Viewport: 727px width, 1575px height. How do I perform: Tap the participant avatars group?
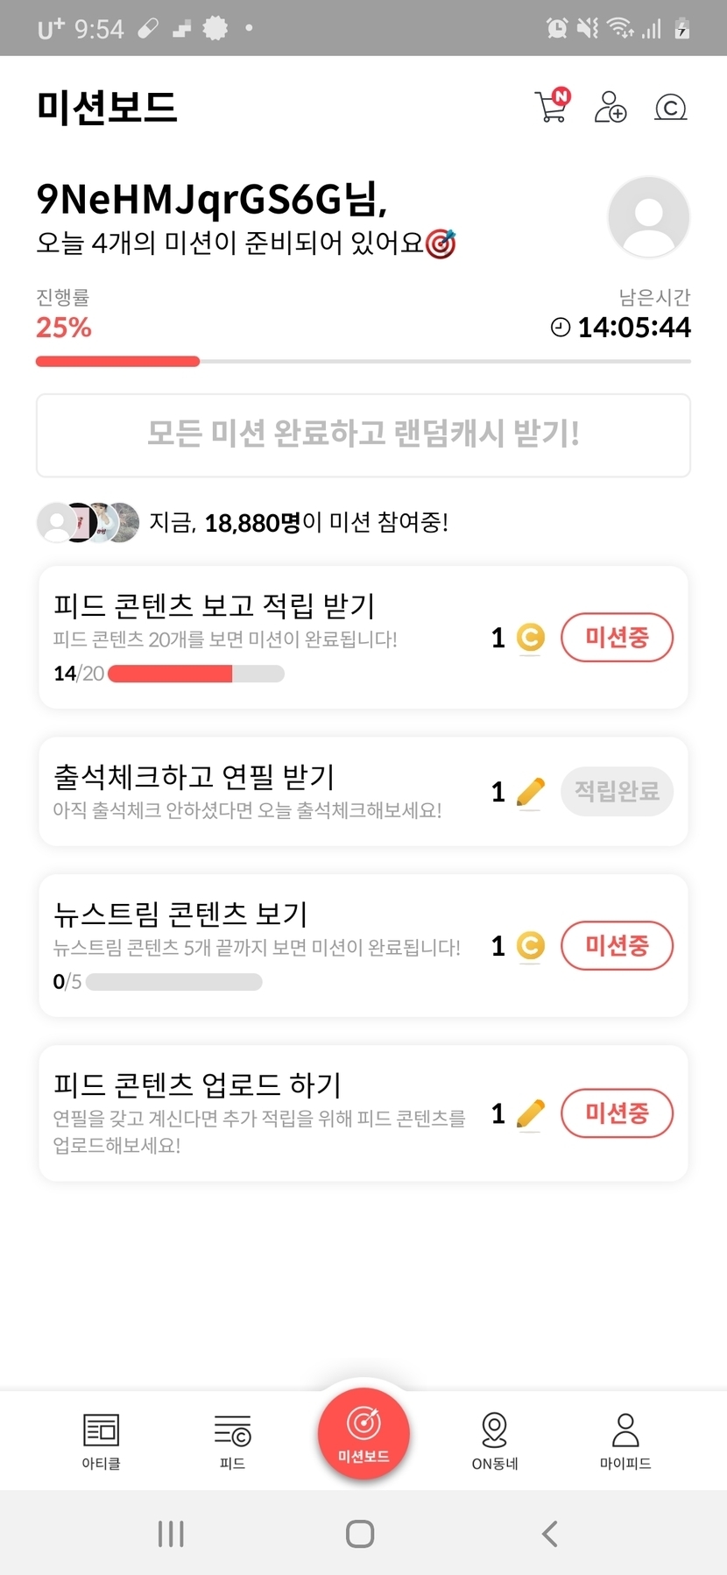tap(88, 522)
